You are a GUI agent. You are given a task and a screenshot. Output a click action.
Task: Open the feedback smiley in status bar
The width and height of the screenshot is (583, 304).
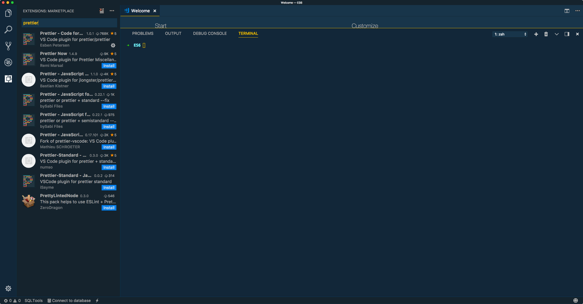(575, 301)
